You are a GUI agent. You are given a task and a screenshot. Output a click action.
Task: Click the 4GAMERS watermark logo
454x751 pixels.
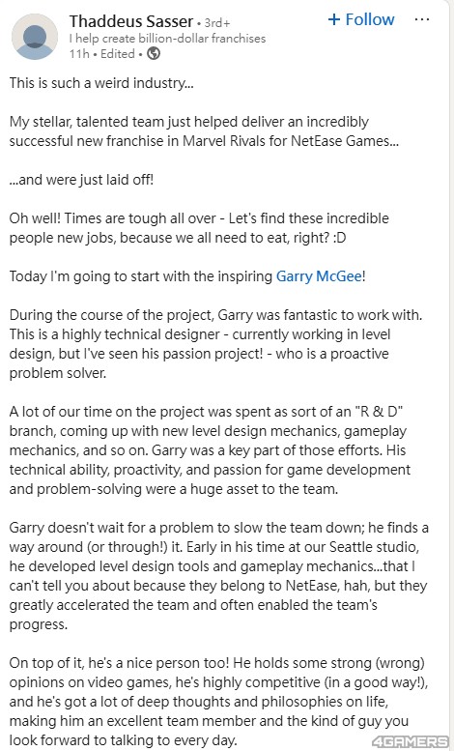tap(410, 742)
